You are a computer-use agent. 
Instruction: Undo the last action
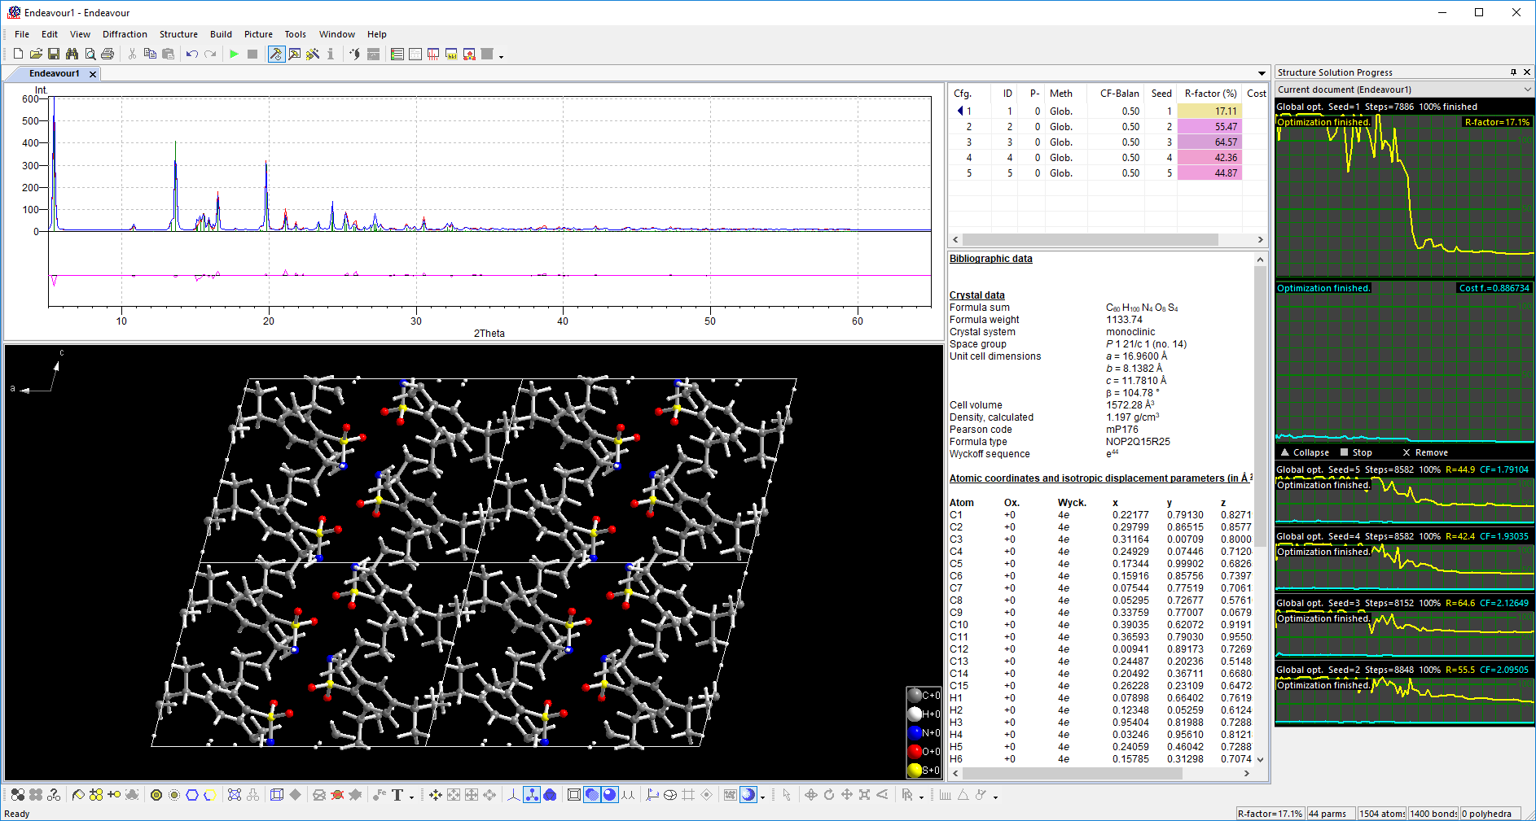(191, 54)
